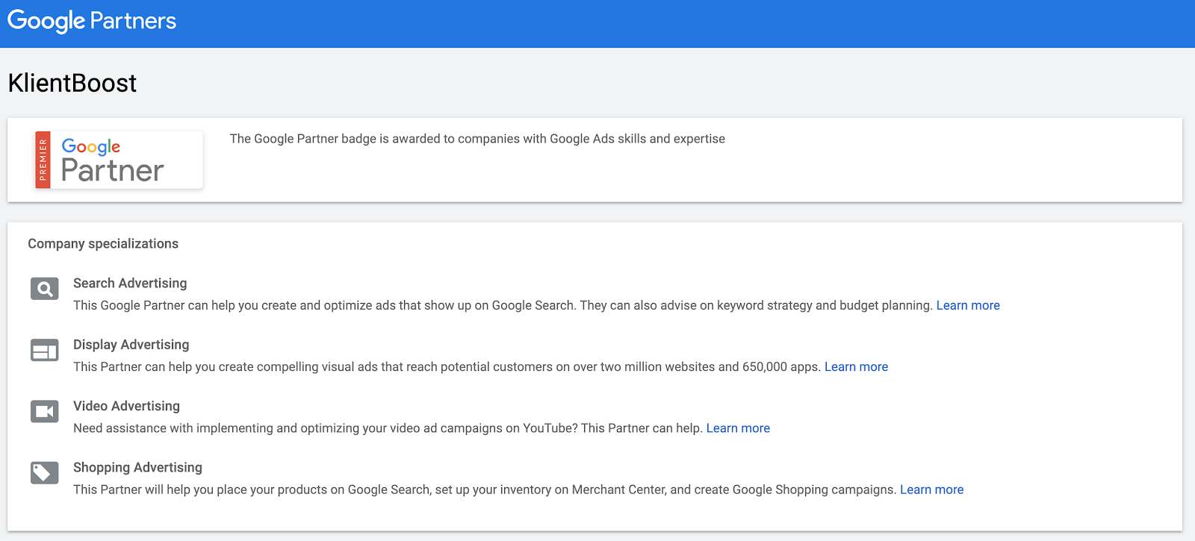Follow Learn more link for Shopping Advertising
The height and width of the screenshot is (541, 1195).
click(x=931, y=490)
